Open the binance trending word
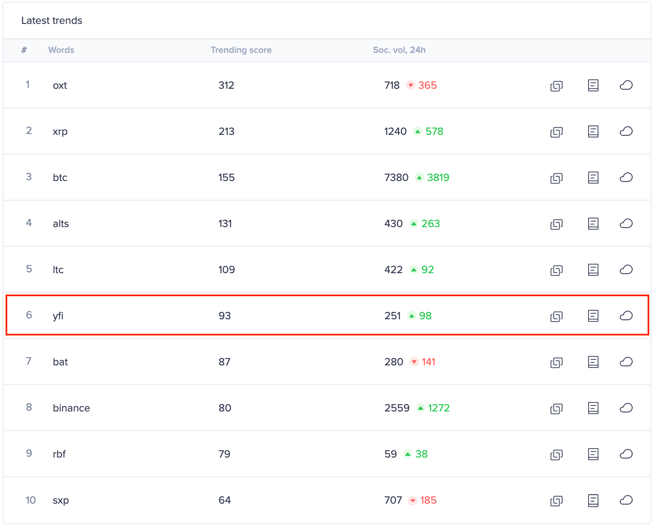This screenshot has width=654, height=525. pos(71,408)
